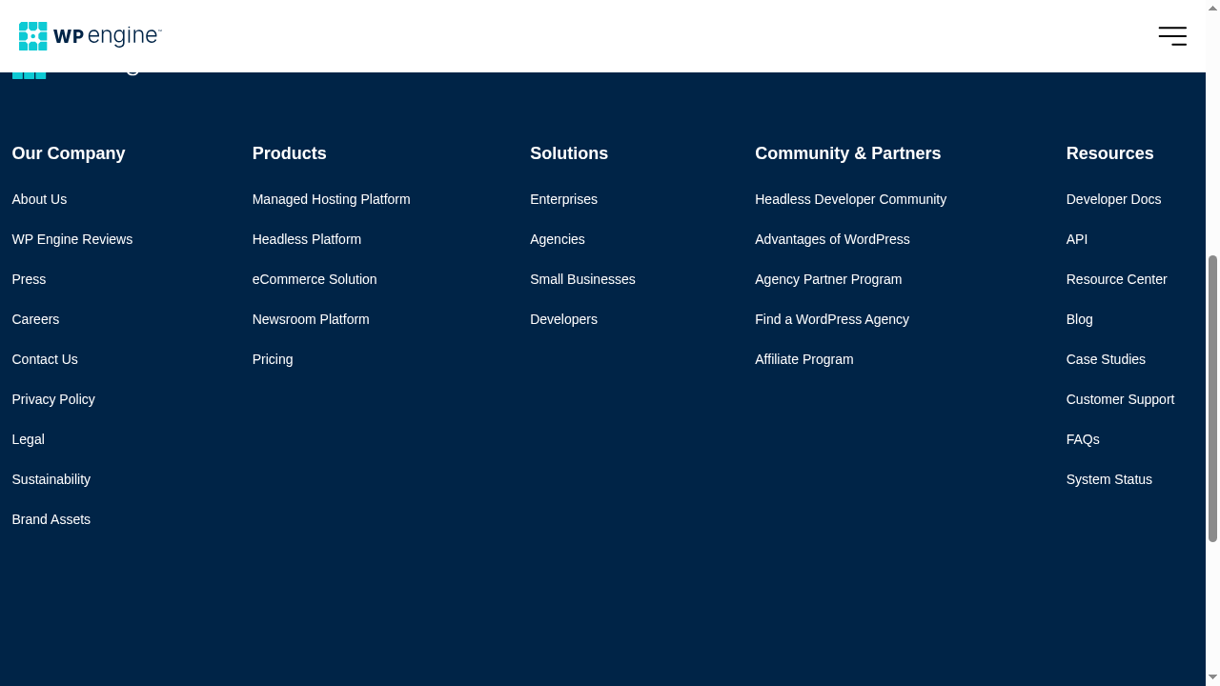
Task: Open Headless Developer Community link
Action: coord(850,199)
